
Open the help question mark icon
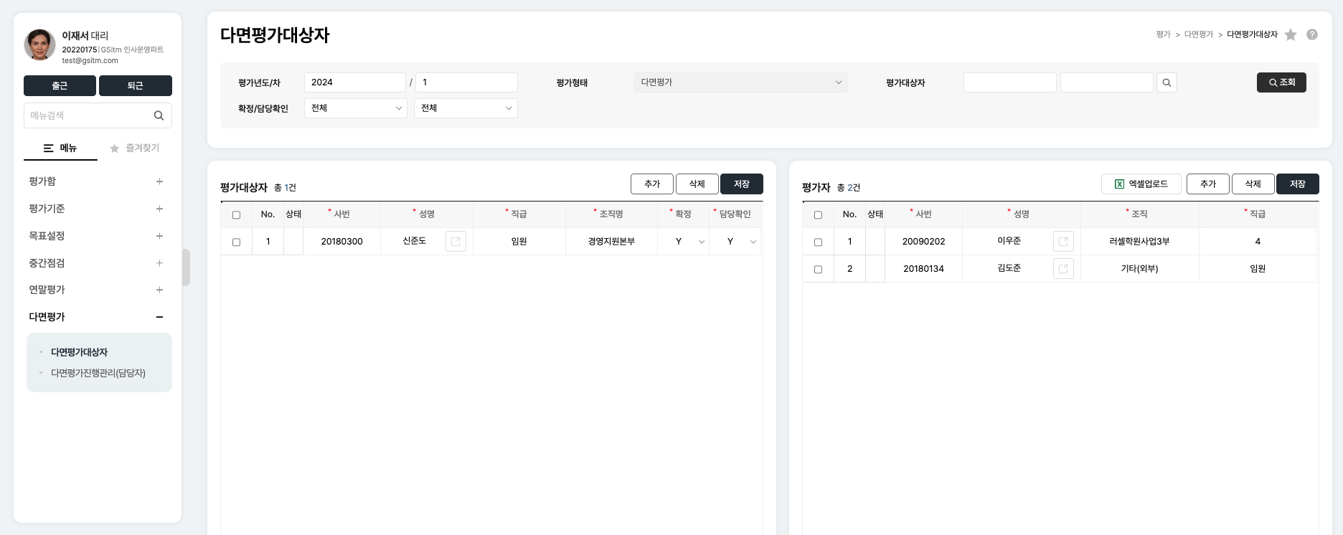[1312, 34]
